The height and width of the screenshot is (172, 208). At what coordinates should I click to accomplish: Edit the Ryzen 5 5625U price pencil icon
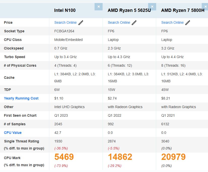tap(134, 23)
